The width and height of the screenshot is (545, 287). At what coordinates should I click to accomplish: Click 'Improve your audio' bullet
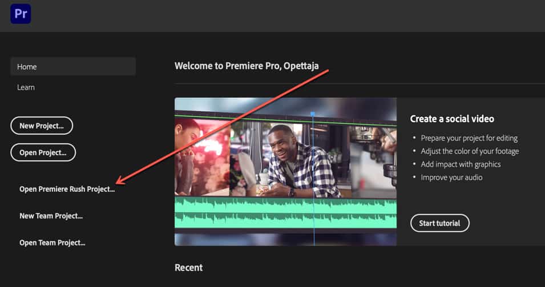click(451, 177)
